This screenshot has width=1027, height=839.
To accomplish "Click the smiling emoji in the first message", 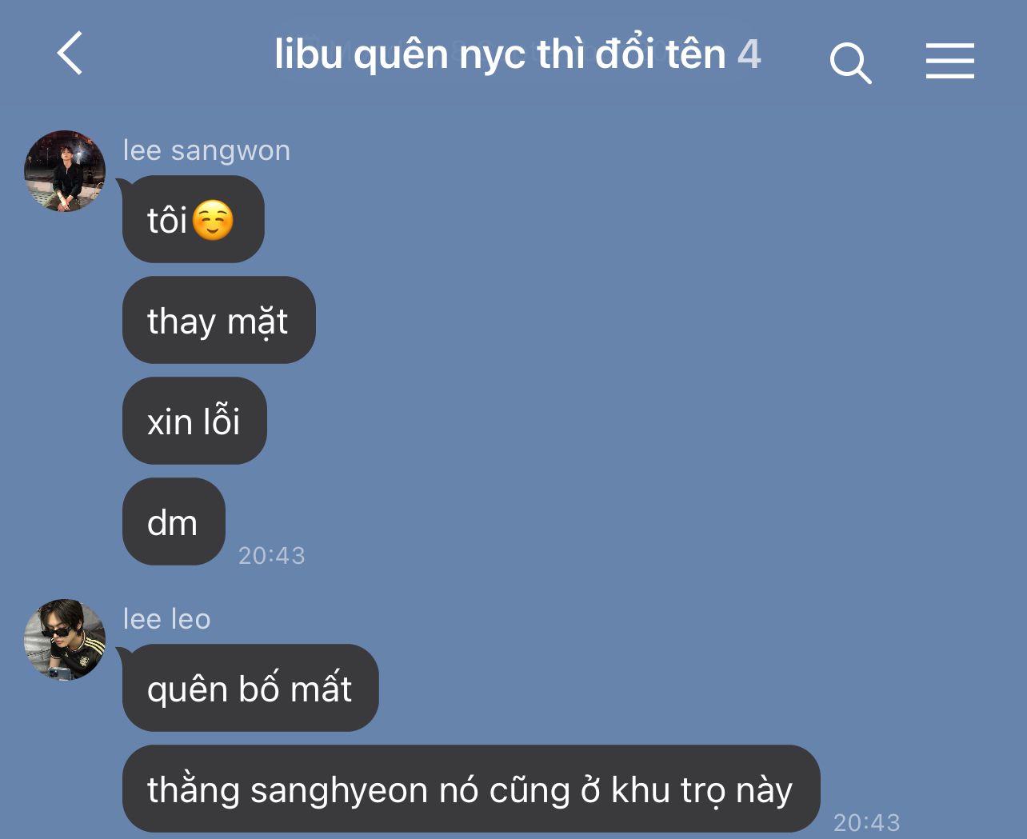I will (x=213, y=220).
